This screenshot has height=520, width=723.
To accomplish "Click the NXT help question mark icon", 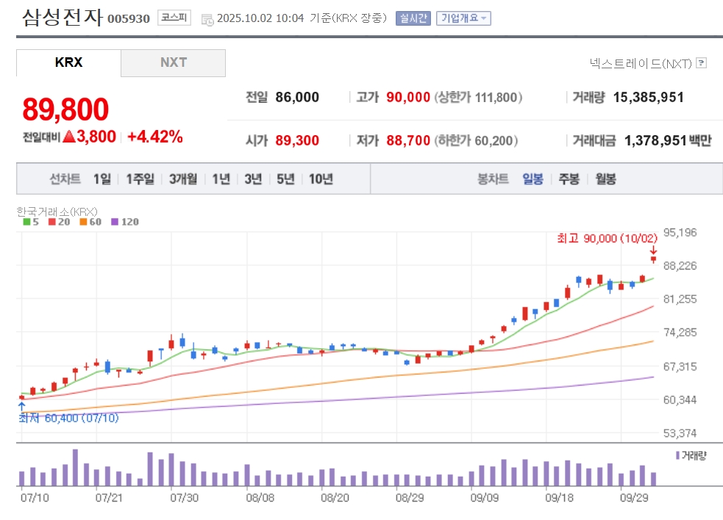I will 701,64.
